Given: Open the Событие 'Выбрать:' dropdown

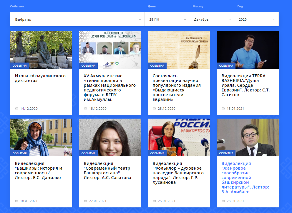Looking at the screenshot, I should tap(77, 19).
